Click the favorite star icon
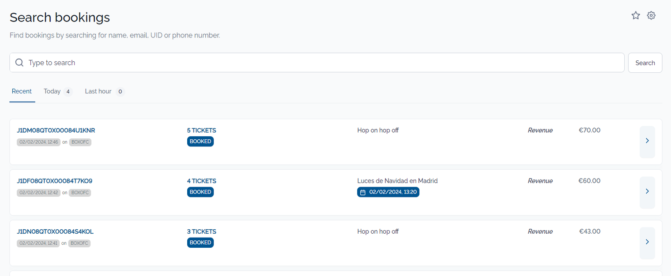 click(636, 15)
